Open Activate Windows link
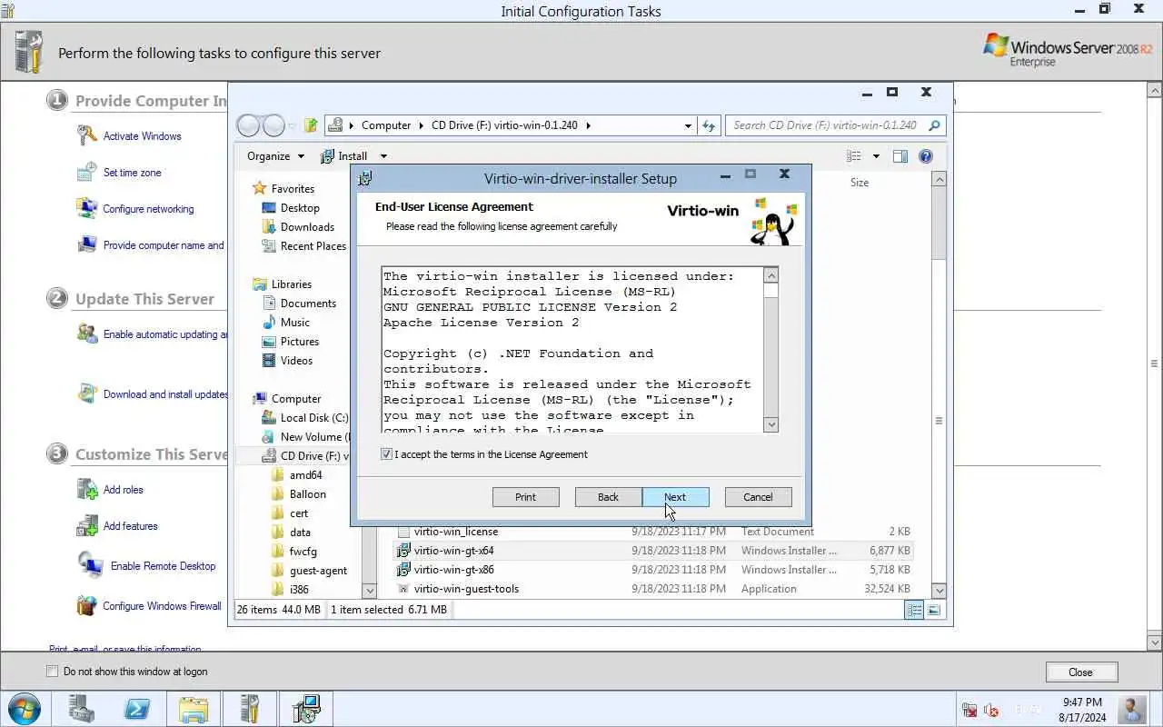 (x=142, y=136)
